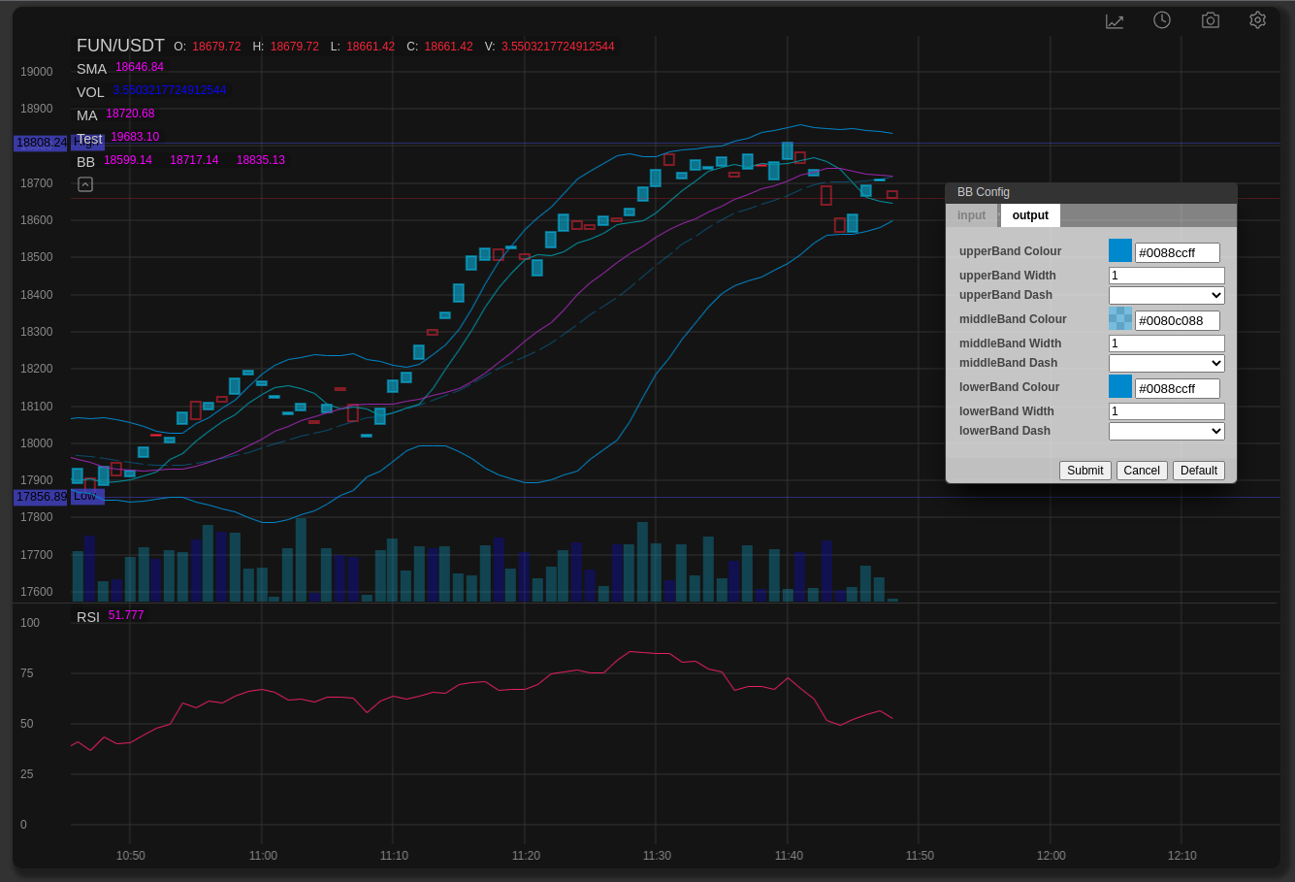Click the middleBand Width field
The height and width of the screenshot is (882, 1295).
coord(1167,343)
